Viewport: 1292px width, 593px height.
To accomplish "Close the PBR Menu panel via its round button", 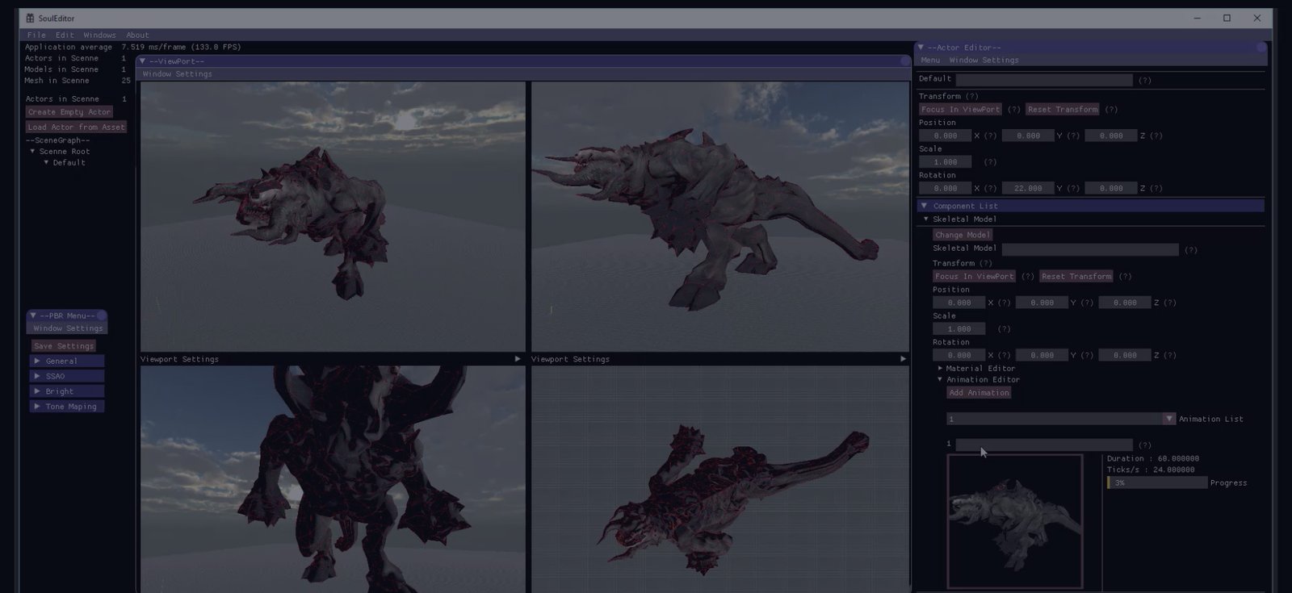I will click(102, 315).
